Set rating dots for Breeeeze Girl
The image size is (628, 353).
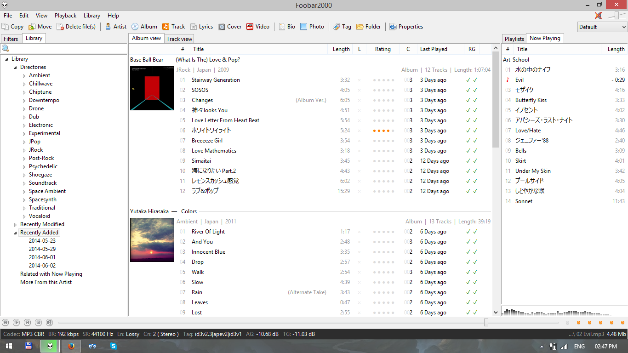click(x=383, y=141)
